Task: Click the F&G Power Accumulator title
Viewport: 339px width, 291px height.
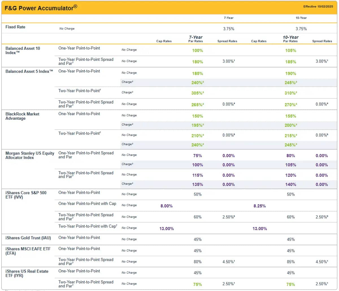Action: [41, 8]
